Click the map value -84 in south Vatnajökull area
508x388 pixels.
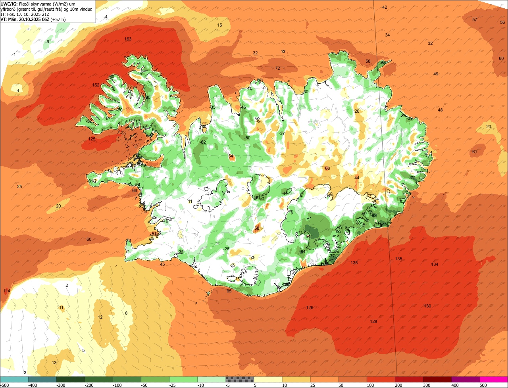click(x=302, y=252)
